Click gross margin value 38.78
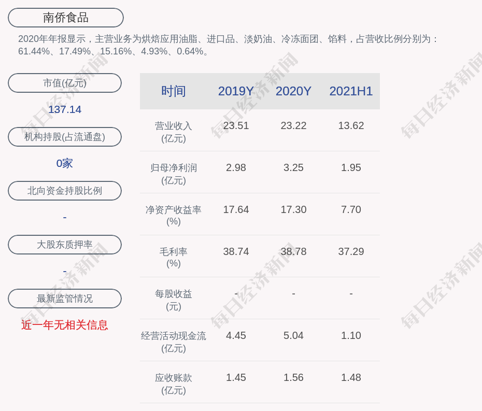The width and height of the screenshot is (482, 411). (293, 251)
